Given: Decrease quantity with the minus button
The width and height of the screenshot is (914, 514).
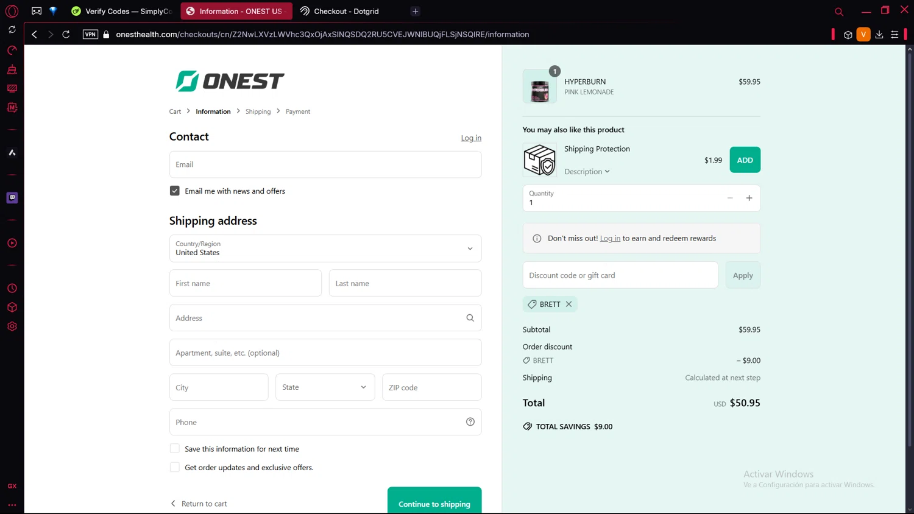Looking at the screenshot, I should coord(730,198).
